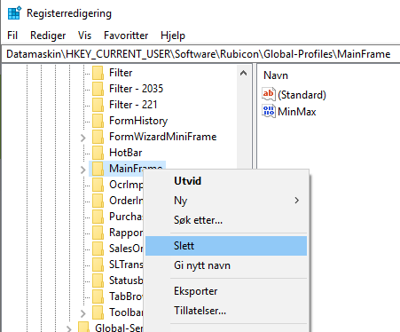Open the Vis menu
Image resolution: width=400 pixels, height=332 pixels.
tap(84, 36)
